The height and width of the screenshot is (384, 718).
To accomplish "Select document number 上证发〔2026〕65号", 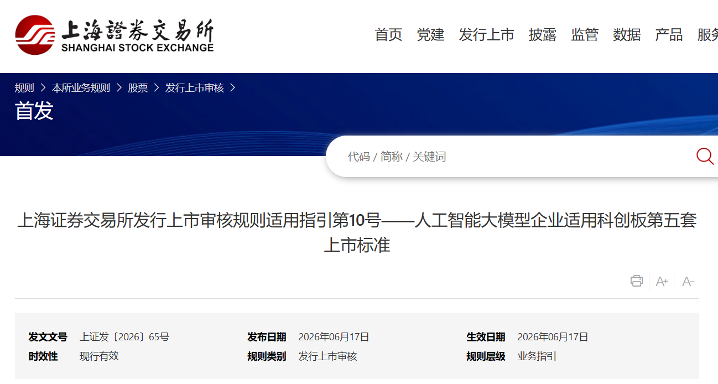I will (x=124, y=337).
